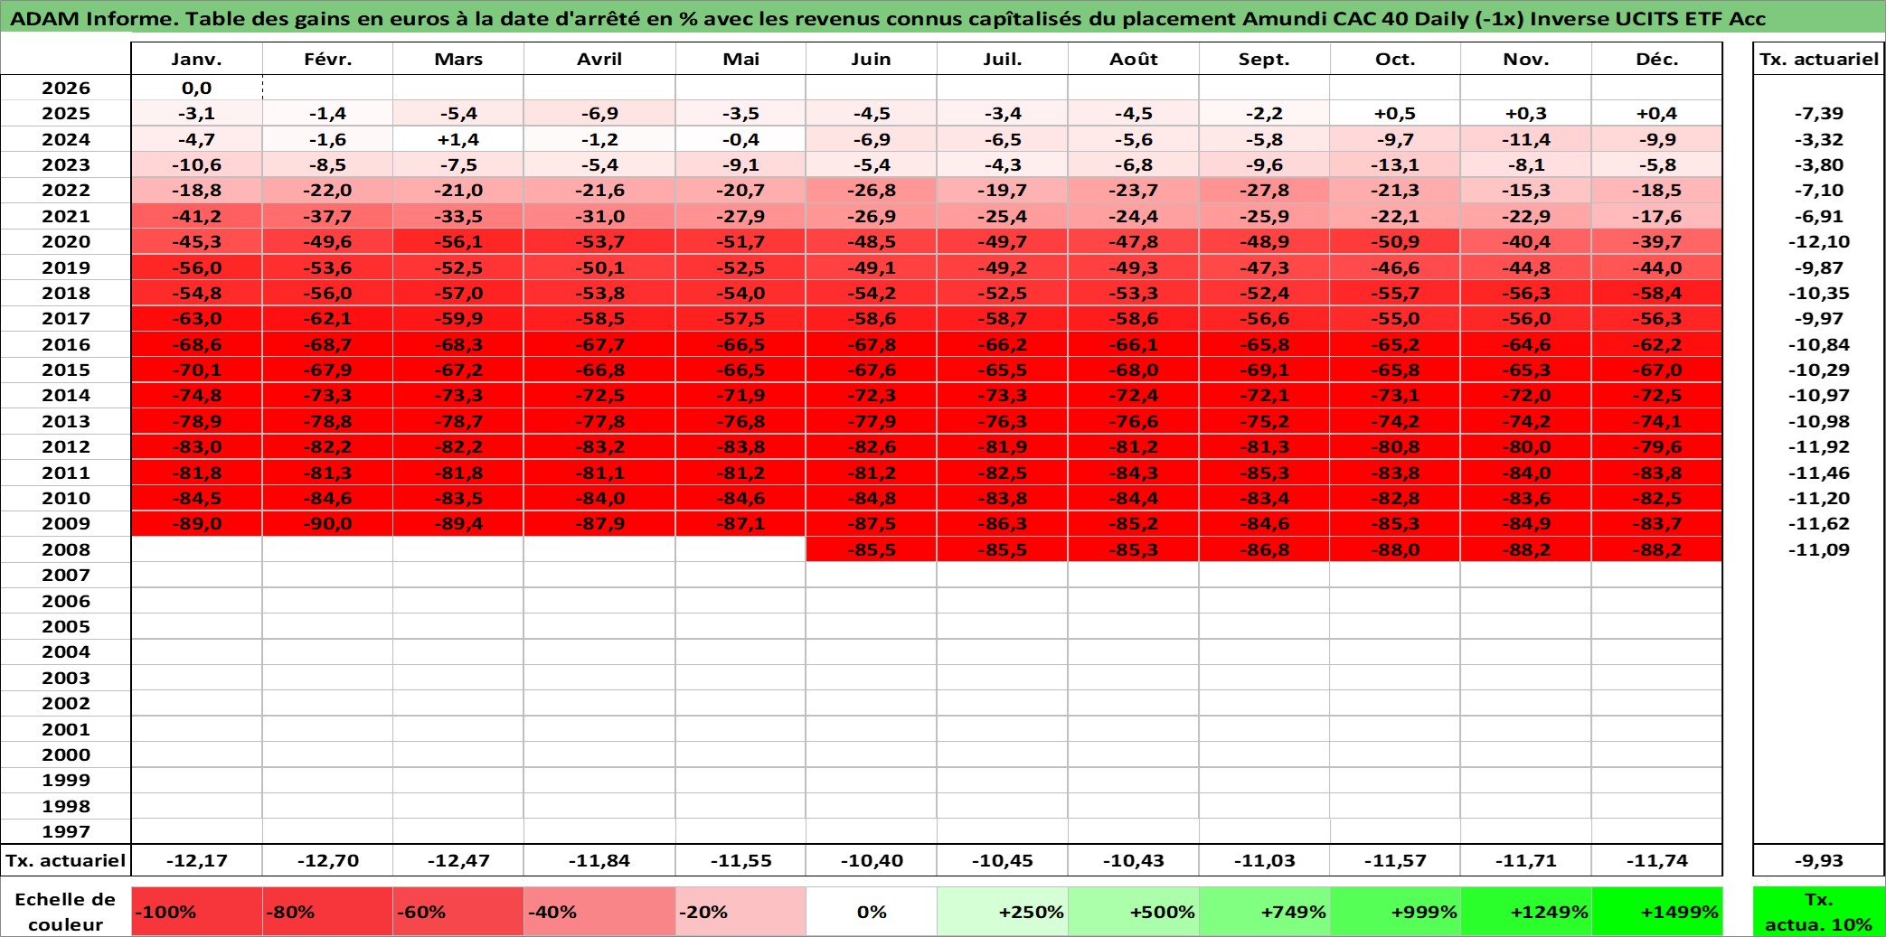Select the -44,0 value in December 2019
The height and width of the screenshot is (937, 1886).
pos(1657,267)
